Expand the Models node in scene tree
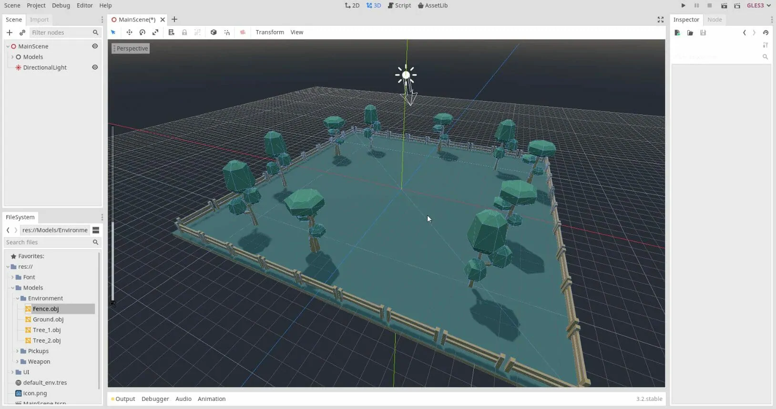The width and height of the screenshot is (776, 409). point(12,57)
